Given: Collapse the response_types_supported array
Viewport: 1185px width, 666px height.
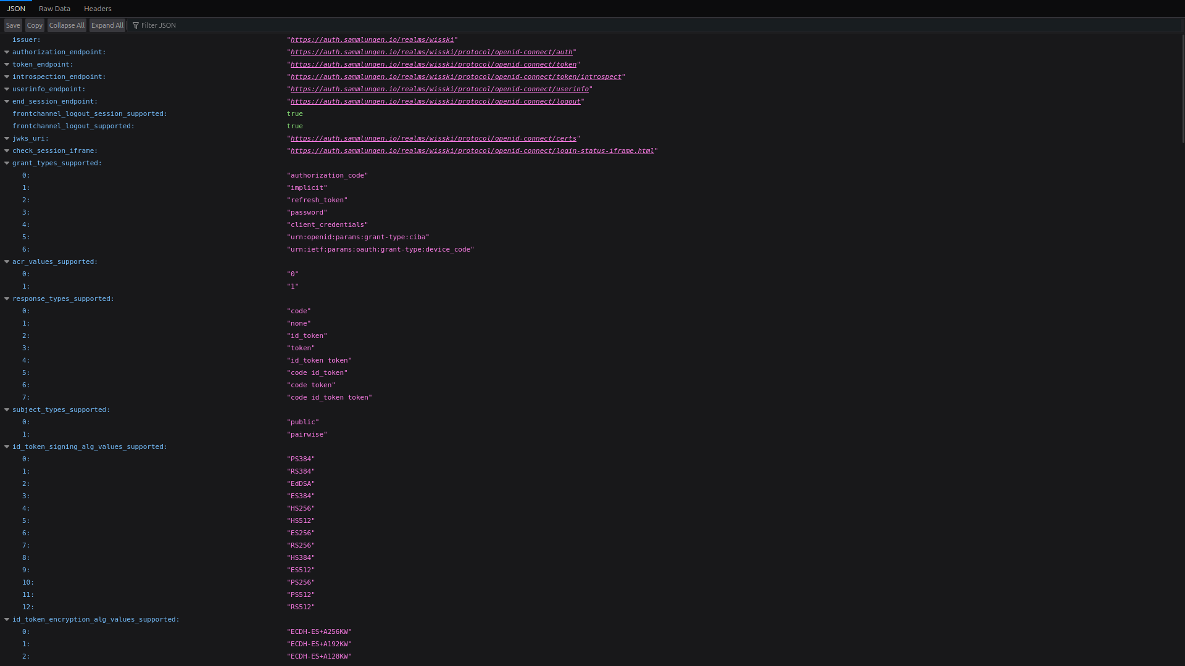Looking at the screenshot, I should click(6, 298).
